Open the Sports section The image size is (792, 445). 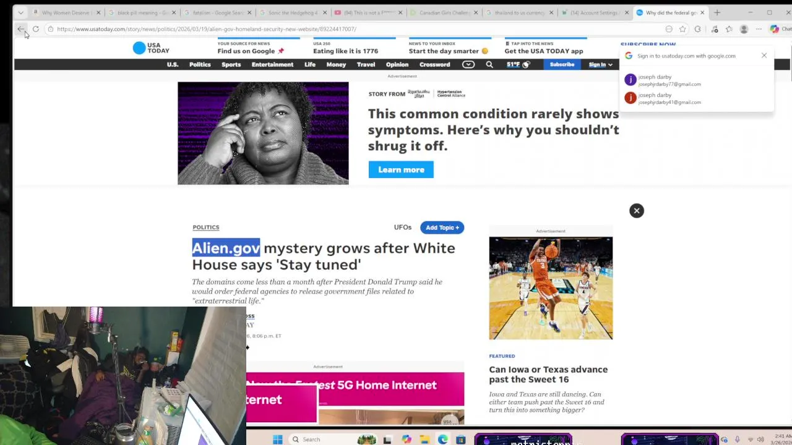coord(231,64)
